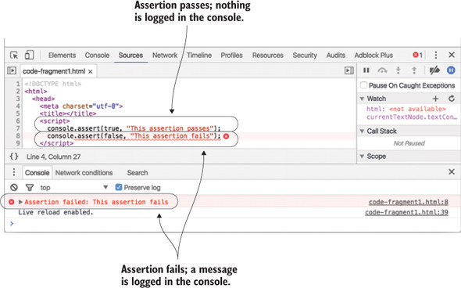Viewport: 461px width, 288px height.
Task: Add a new watch expression
Action: coord(436,99)
